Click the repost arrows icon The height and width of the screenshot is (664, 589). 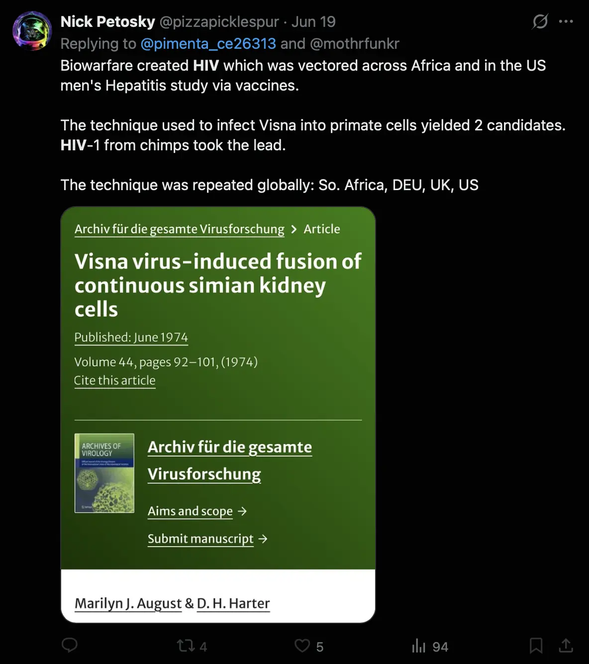click(186, 646)
